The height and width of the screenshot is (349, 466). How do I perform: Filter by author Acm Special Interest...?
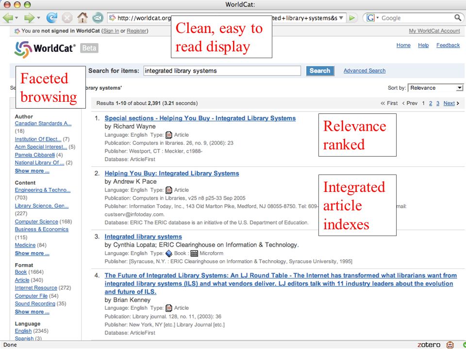click(x=41, y=147)
